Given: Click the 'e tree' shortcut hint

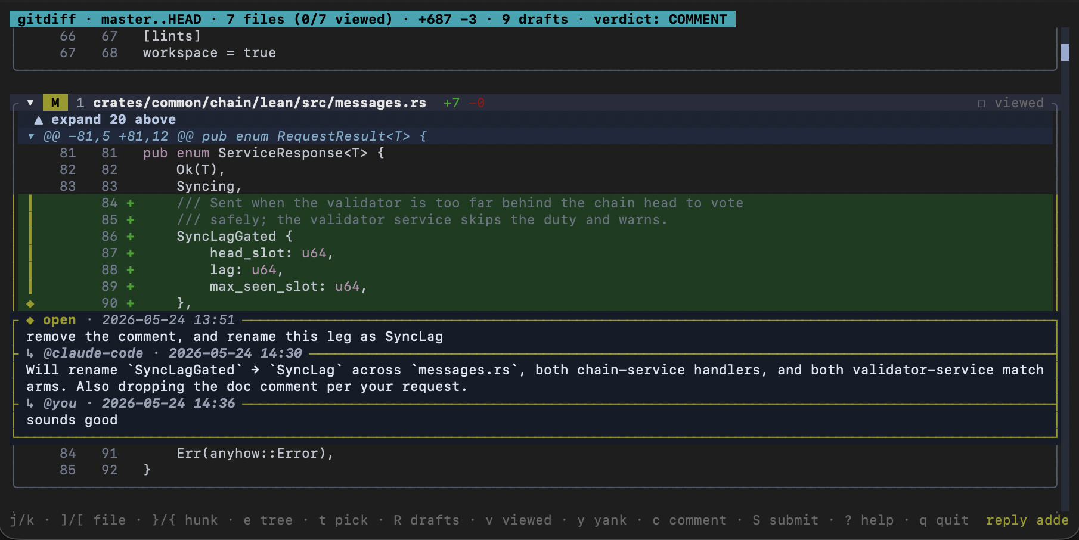Looking at the screenshot, I should pos(268,520).
